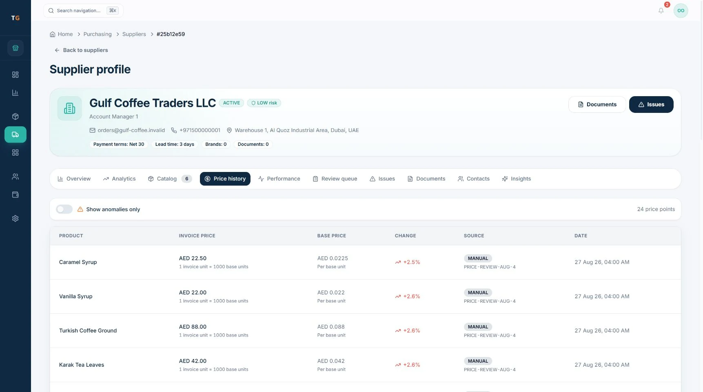
Task: Navigate to Home breadcrumb
Action: tap(61, 34)
